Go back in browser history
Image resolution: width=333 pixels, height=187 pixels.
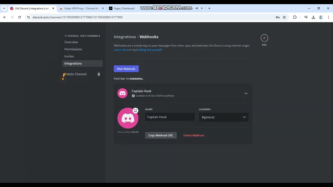(x=4, y=17)
